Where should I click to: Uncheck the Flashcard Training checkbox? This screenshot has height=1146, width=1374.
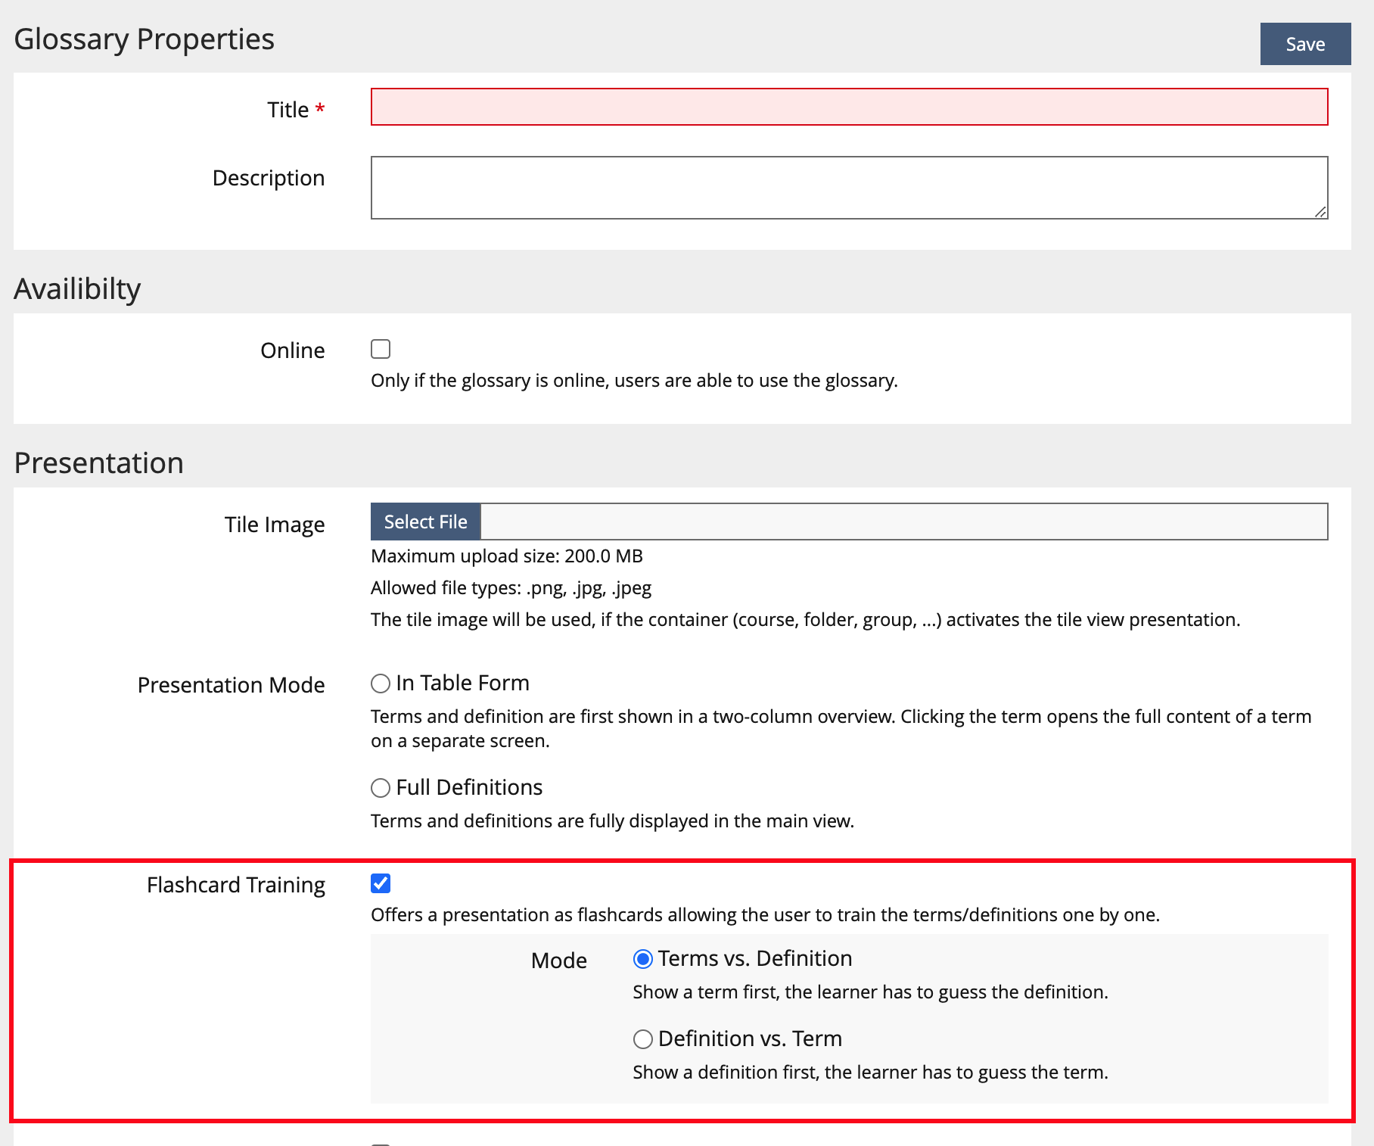[x=381, y=883]
